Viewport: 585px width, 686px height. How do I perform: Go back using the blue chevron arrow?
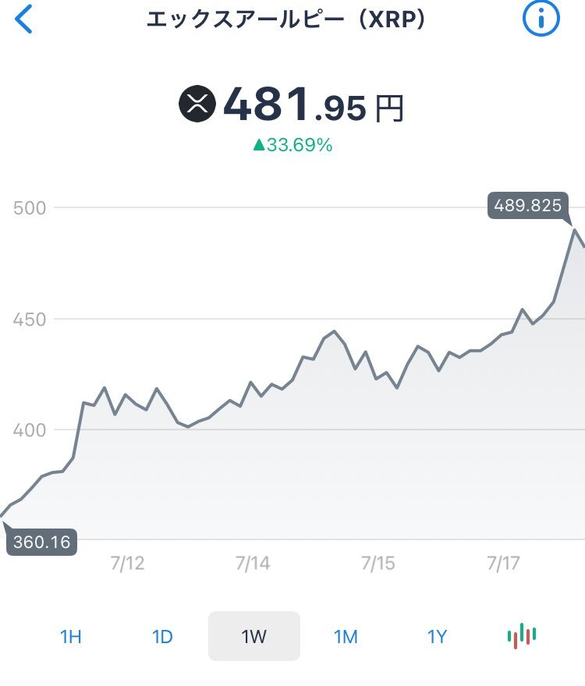[23, 19]
